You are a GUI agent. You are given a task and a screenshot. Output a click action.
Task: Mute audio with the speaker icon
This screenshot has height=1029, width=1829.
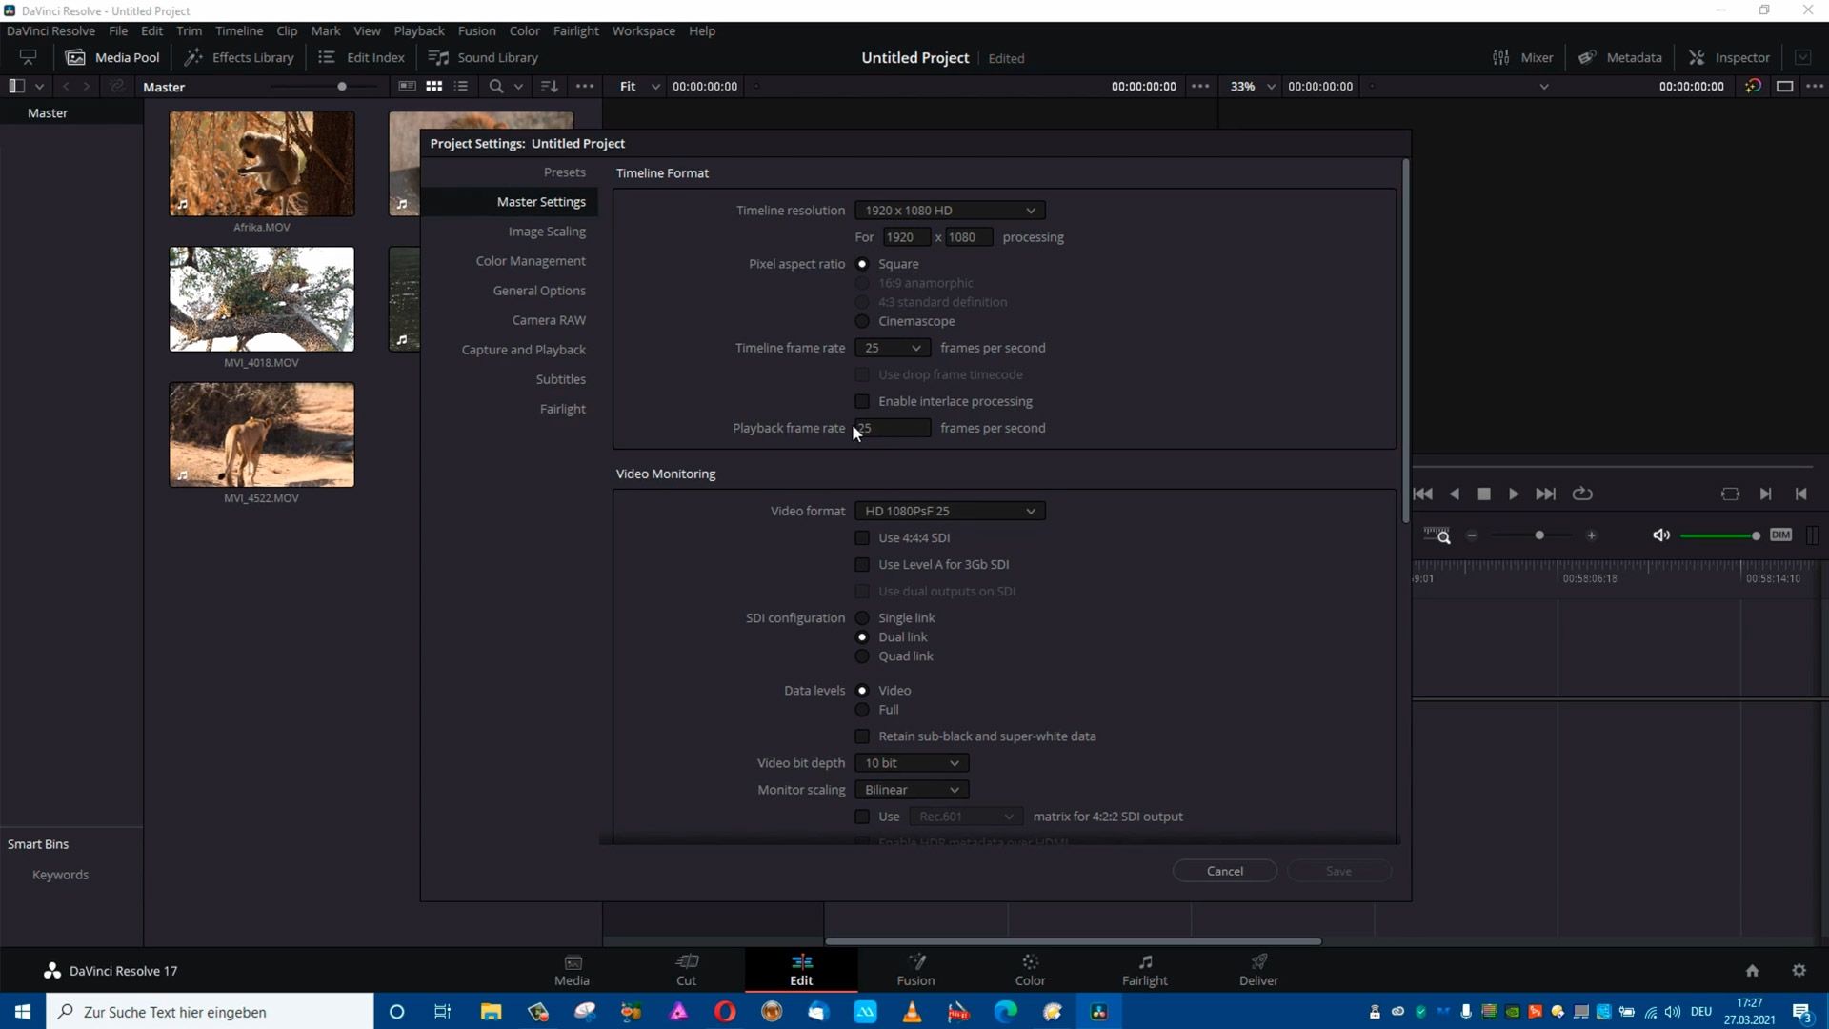[x=1661, y=535]
